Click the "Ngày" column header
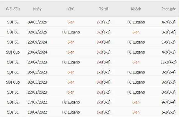 [37, 9]
